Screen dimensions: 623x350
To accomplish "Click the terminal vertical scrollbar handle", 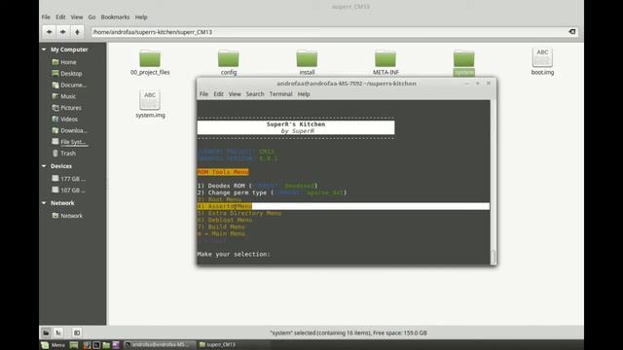I will point(494,257).
